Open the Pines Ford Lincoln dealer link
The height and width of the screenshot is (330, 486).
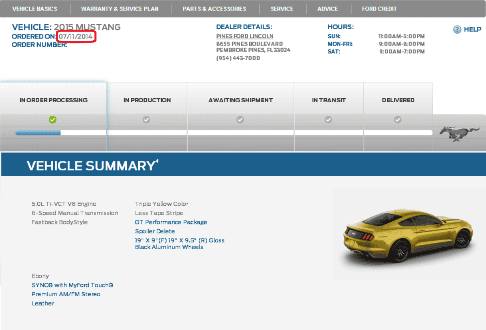(244, 36)
